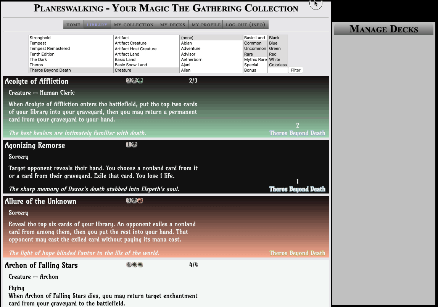Open the Agonizing Remorse card title
This screenshot has width=438, height=307.
(35, 145)
